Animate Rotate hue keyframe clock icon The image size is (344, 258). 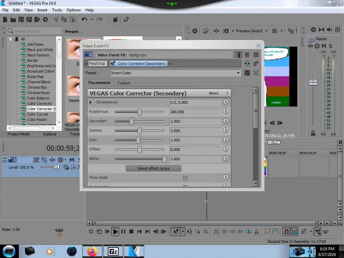coord(225,112)
